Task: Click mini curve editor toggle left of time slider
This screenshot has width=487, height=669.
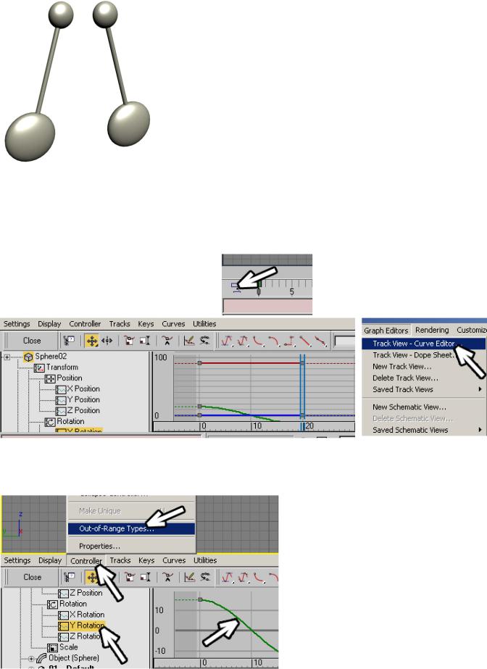Action: 236,287
